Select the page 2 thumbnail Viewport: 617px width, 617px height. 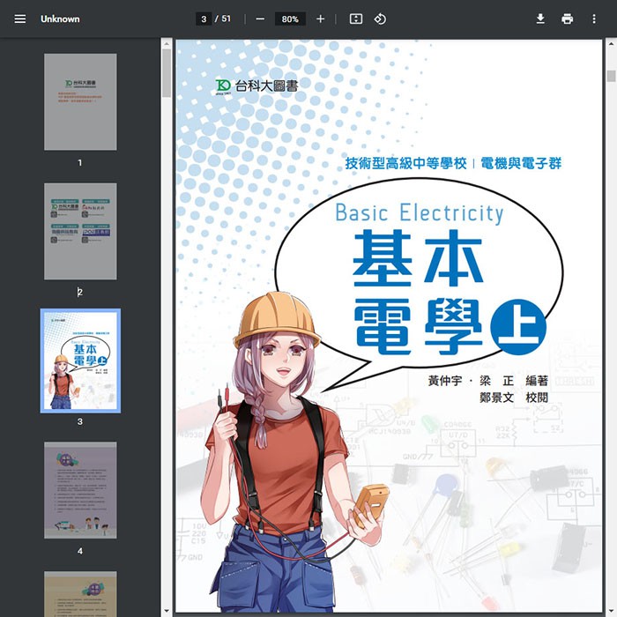click(80, 231)
